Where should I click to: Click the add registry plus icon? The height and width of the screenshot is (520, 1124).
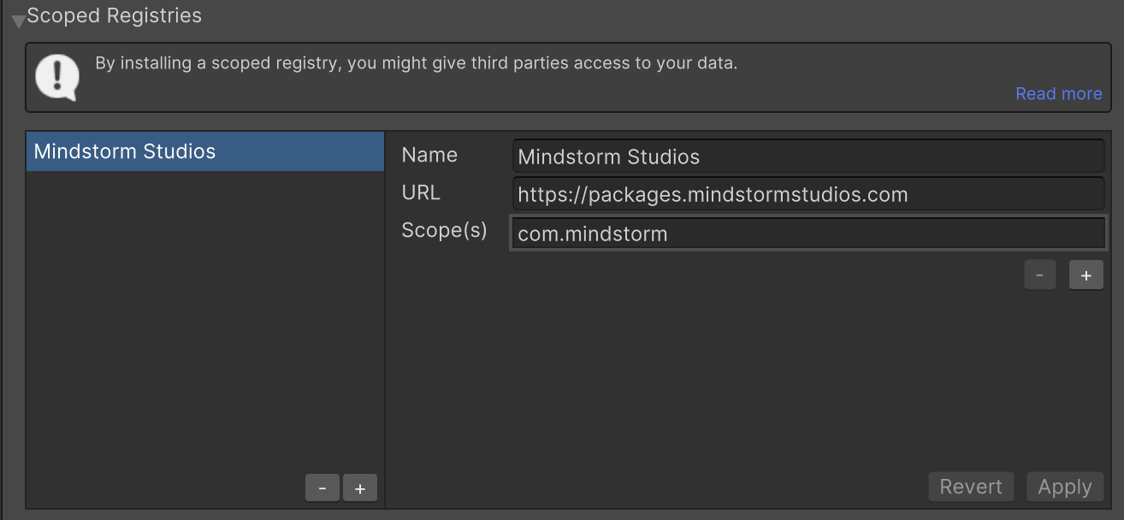click(360, 487)
